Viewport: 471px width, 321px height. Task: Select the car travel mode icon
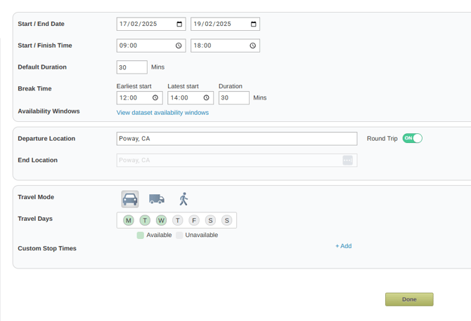pyautogui.click(x=130, y=199)
